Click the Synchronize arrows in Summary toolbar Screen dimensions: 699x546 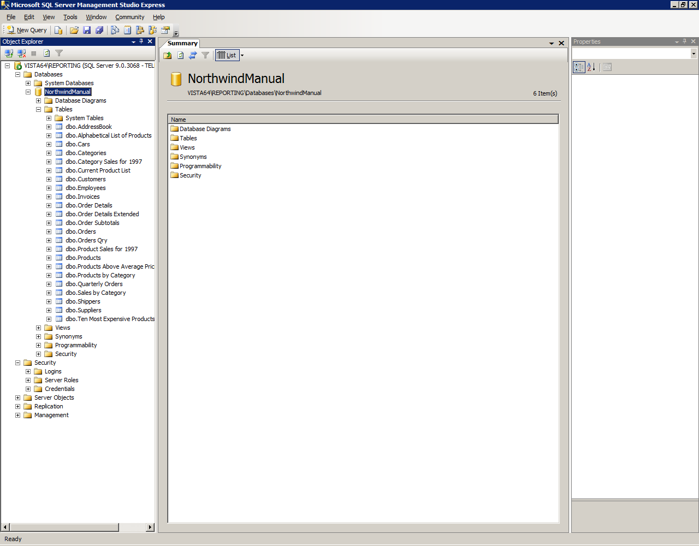(x=193, y=55)
